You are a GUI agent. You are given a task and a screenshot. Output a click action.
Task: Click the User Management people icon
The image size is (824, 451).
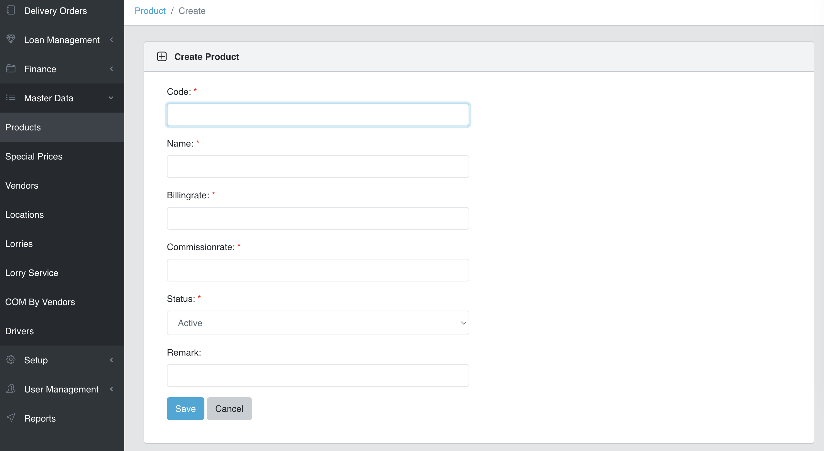click(11, 389)
